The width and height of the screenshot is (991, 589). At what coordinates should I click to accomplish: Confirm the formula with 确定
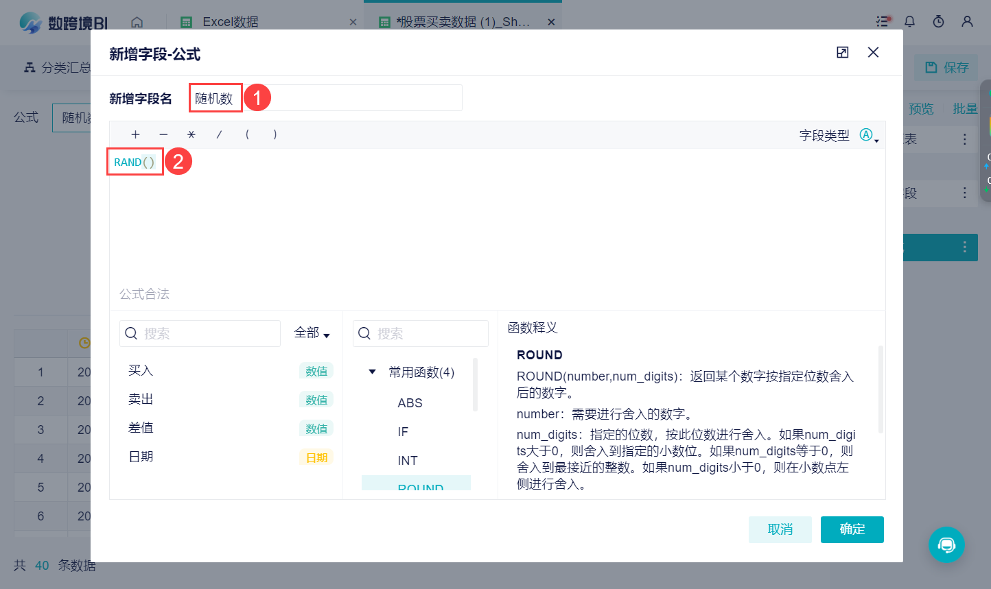point(852,529)
